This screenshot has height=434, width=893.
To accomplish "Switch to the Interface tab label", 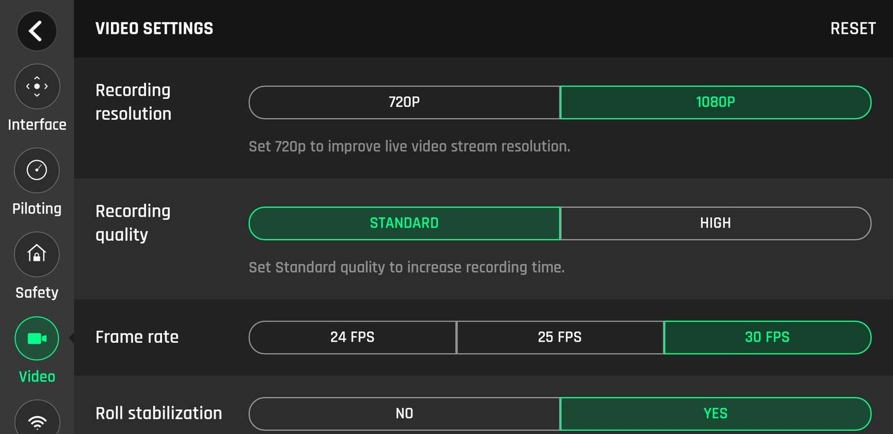I will 37,125.
